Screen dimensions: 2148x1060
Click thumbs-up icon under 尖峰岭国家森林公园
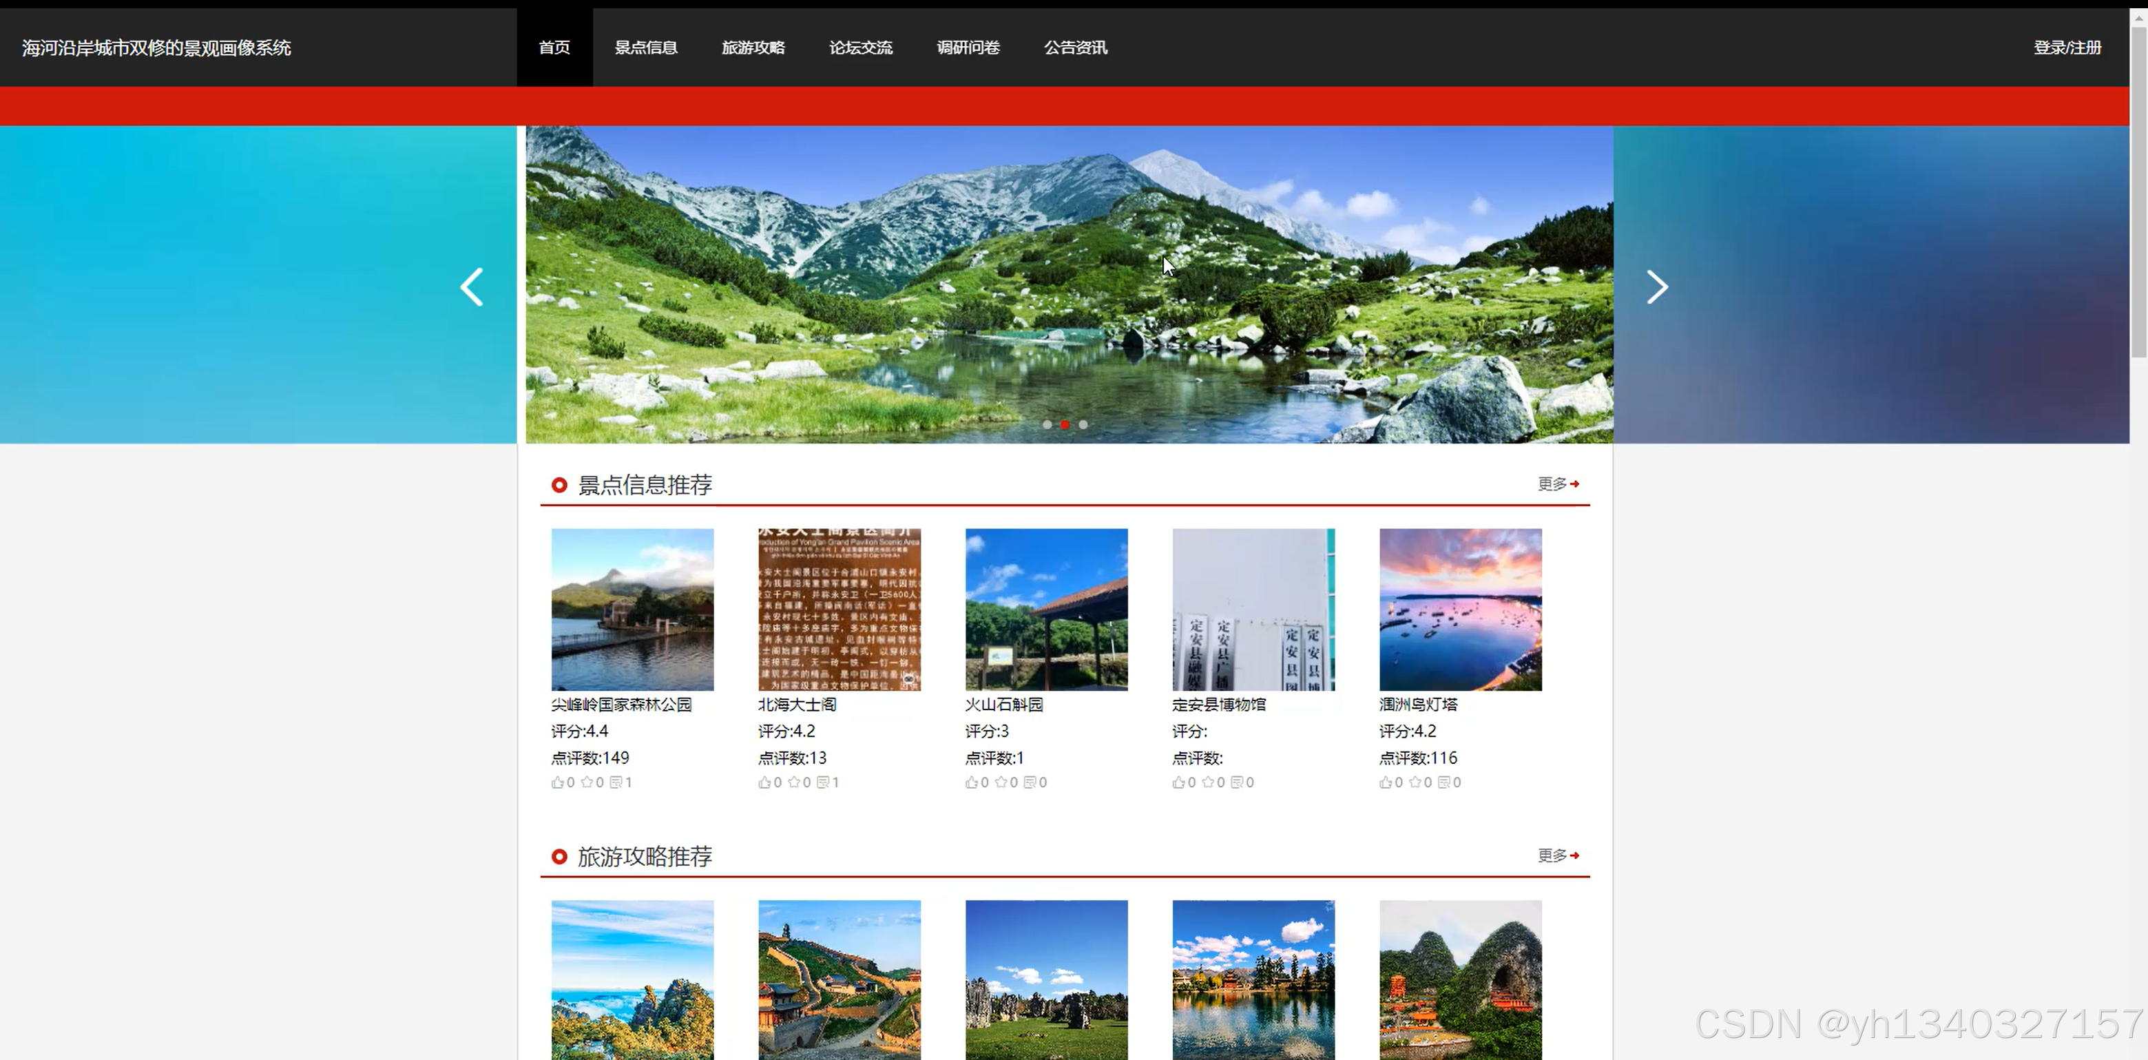[557, 782]
